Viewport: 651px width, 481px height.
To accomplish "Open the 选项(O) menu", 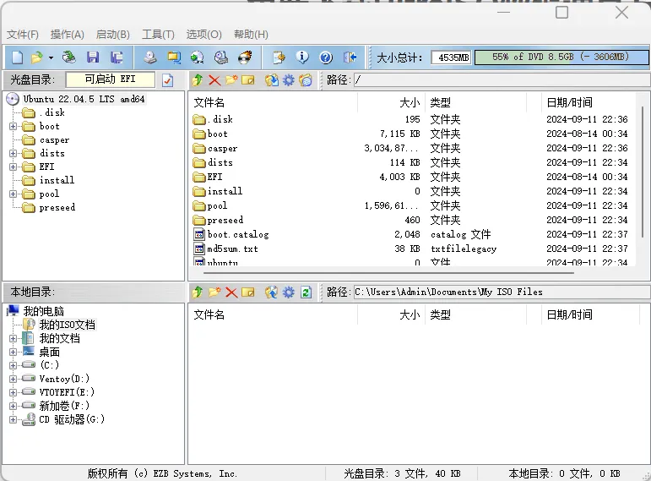I will tap(203, 35).
